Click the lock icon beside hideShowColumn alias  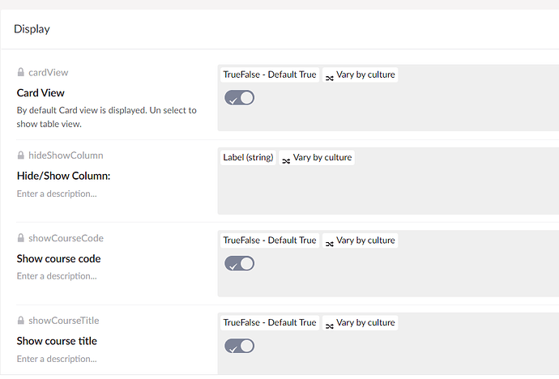pos(21,155)
